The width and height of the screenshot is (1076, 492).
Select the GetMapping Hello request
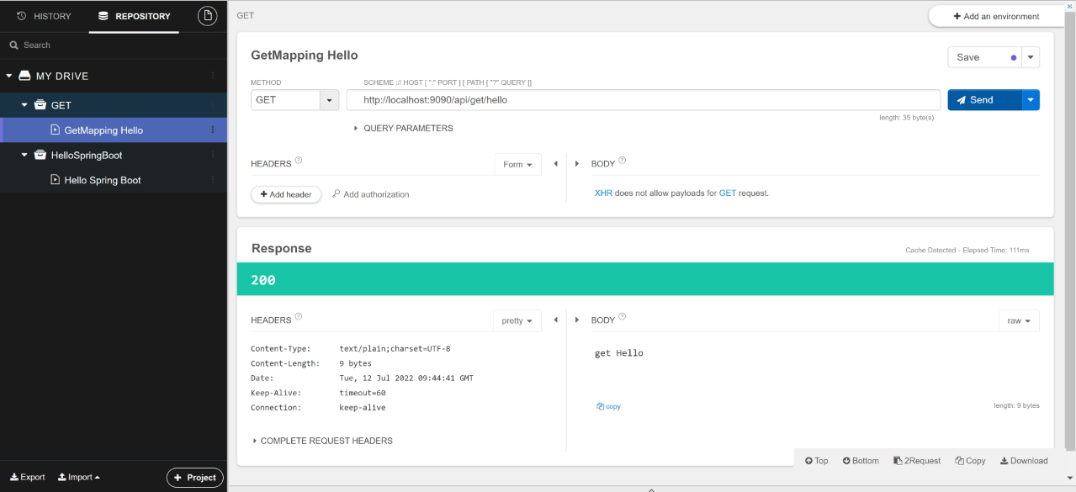(103, 130)
